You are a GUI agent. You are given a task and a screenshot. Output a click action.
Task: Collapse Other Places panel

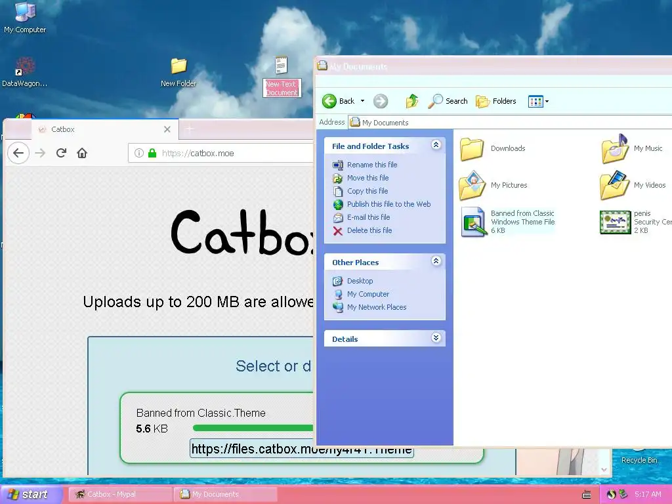tap(436, 261)
